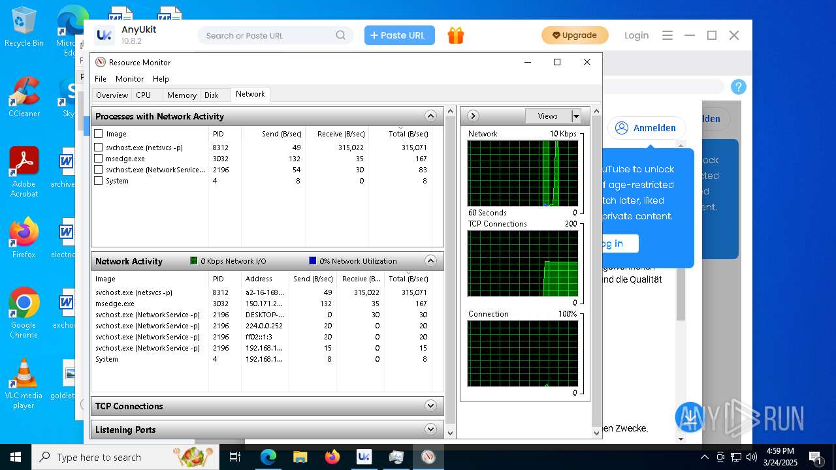Screen dimensions: 836x470
Task: Select the 224.0.0.252 network activity row
Action: point(263,326)
